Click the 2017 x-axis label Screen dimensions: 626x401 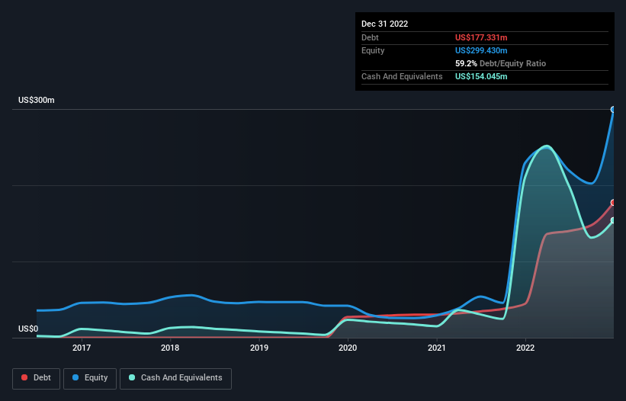point(82,348)
